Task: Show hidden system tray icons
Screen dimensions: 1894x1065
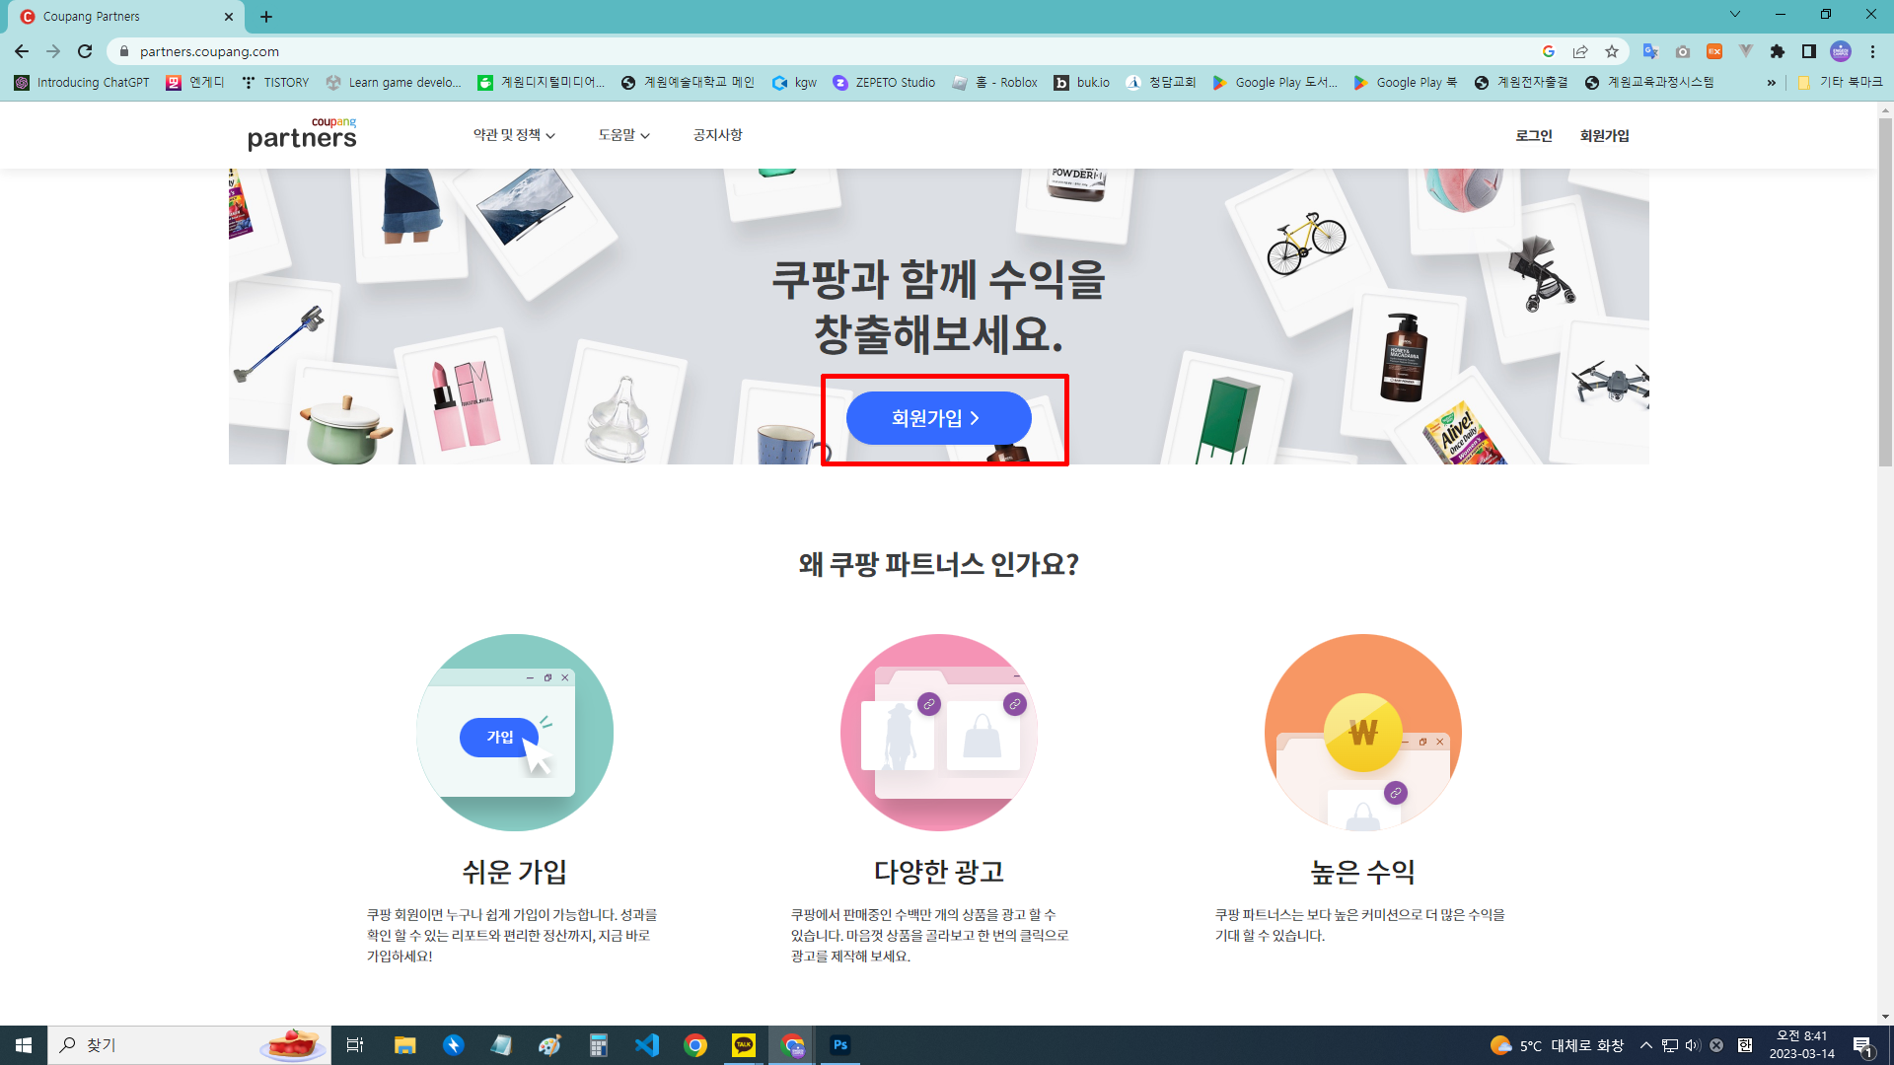Action: pyautogui.click(x=1645, y=1045)
